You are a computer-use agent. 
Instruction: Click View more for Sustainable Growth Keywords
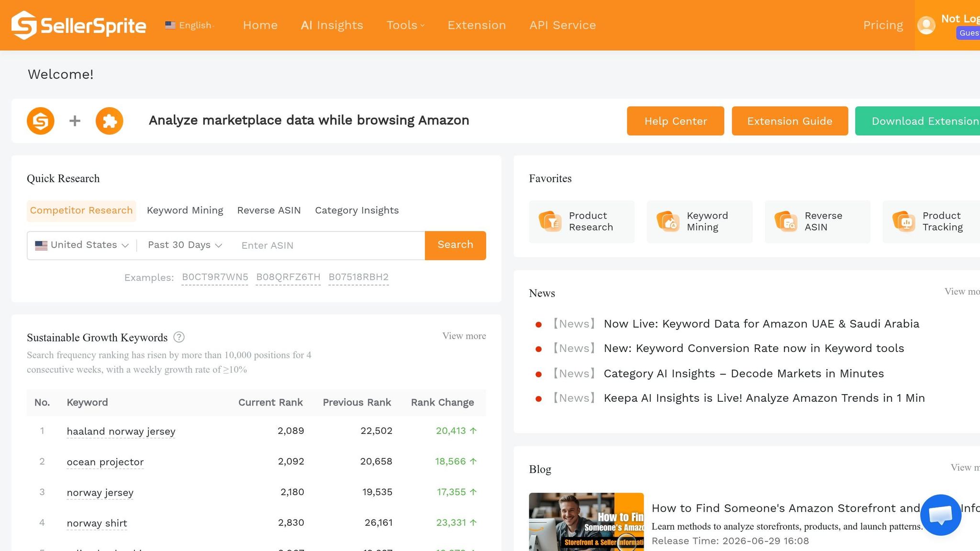(464, 336)
